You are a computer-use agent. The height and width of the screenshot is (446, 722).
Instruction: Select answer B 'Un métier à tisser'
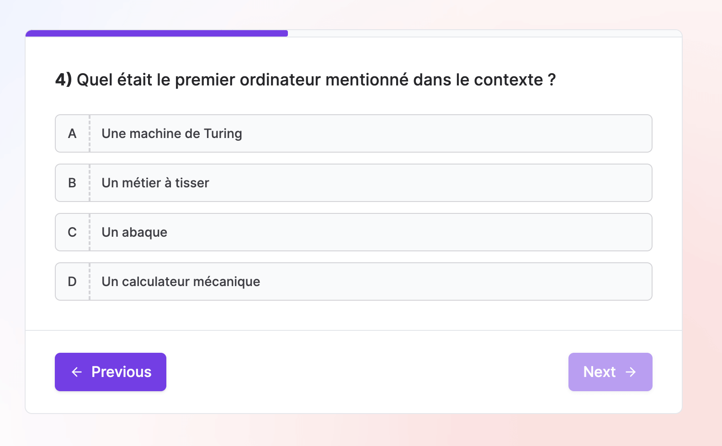354,183
